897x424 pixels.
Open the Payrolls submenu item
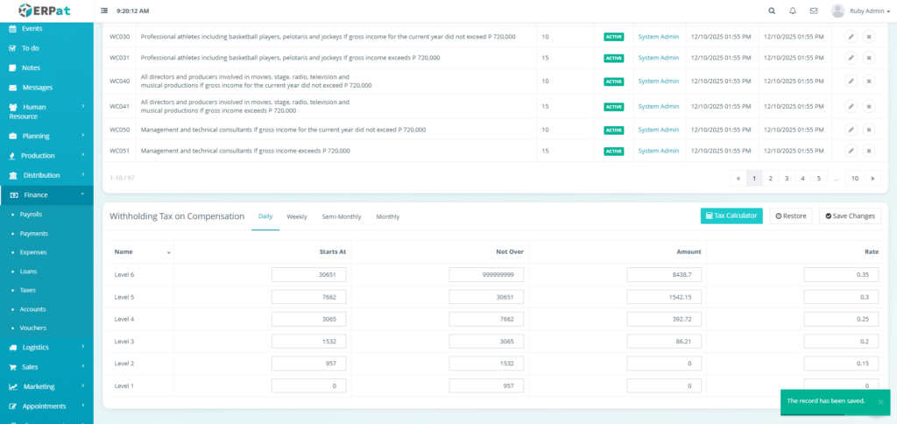pyautogui.click(x=32, y=214)
